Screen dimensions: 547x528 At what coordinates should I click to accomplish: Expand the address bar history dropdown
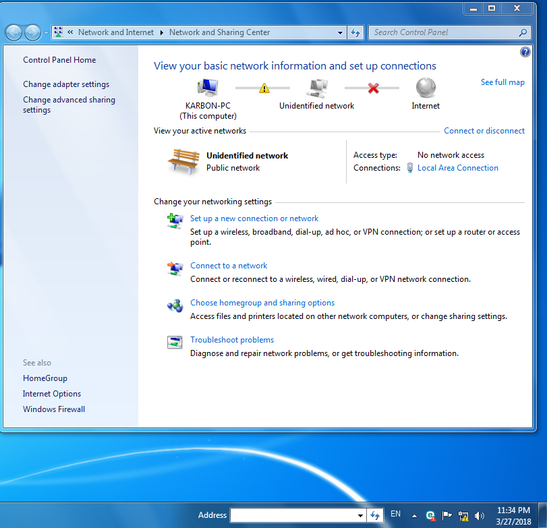pyautogui.click(x=340, y=33)
